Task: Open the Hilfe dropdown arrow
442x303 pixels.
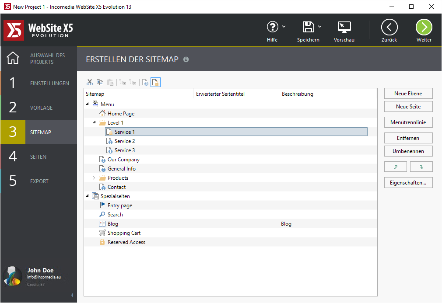Action: [x=284, y=27]
